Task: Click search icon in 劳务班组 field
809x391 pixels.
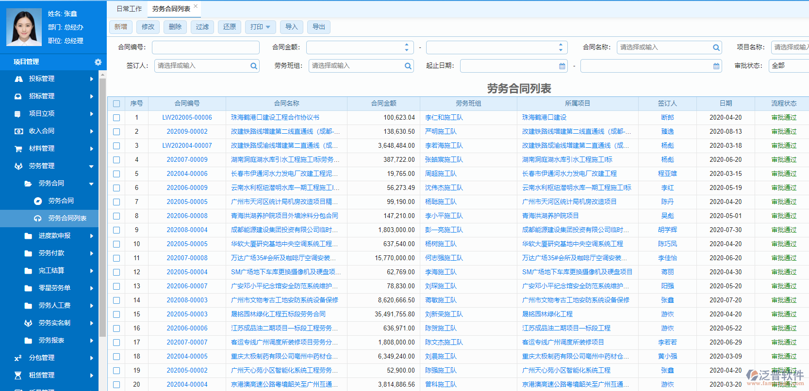Action: [x=408, y=66]
